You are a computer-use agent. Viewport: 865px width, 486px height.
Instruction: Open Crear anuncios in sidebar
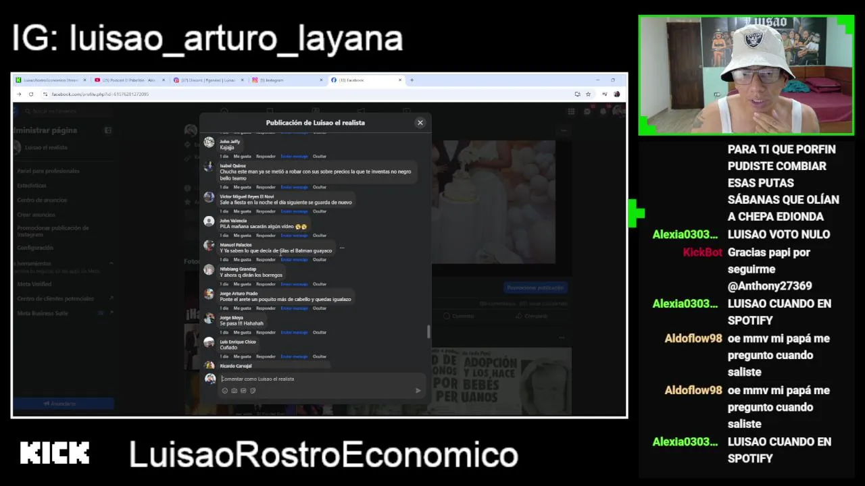point(36,215)
